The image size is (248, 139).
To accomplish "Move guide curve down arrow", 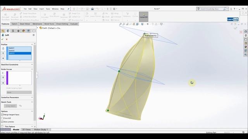I will (3, 83).
